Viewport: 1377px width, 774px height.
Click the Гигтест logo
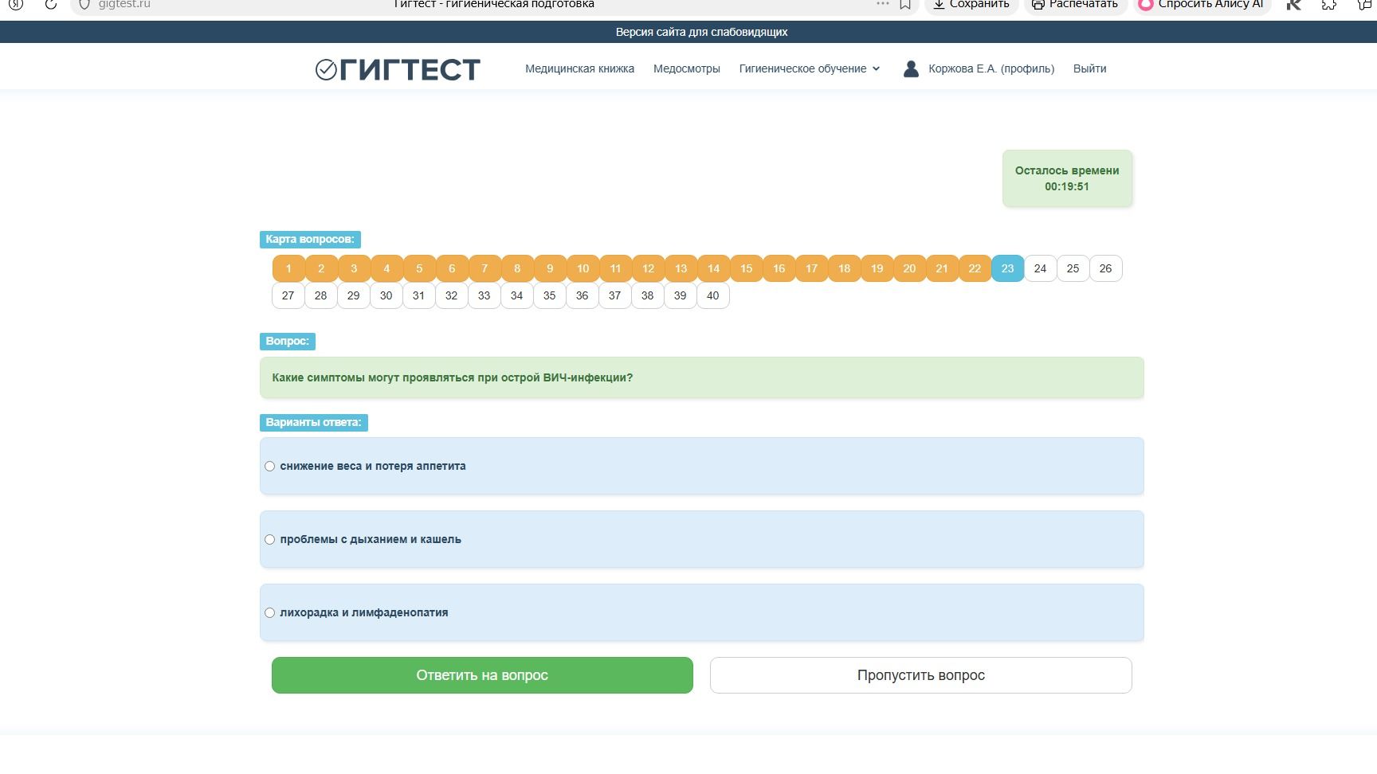tap(398, 69)
